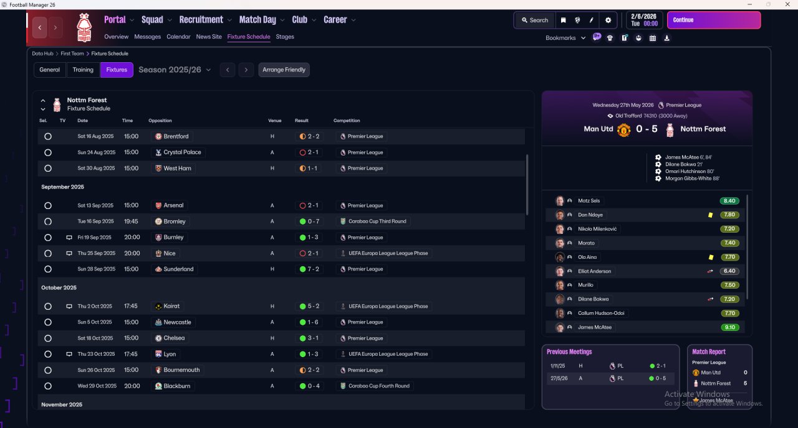Click the Chelsea club badge
This screenshot has height=428, width=798.
(x=158, y=338)
